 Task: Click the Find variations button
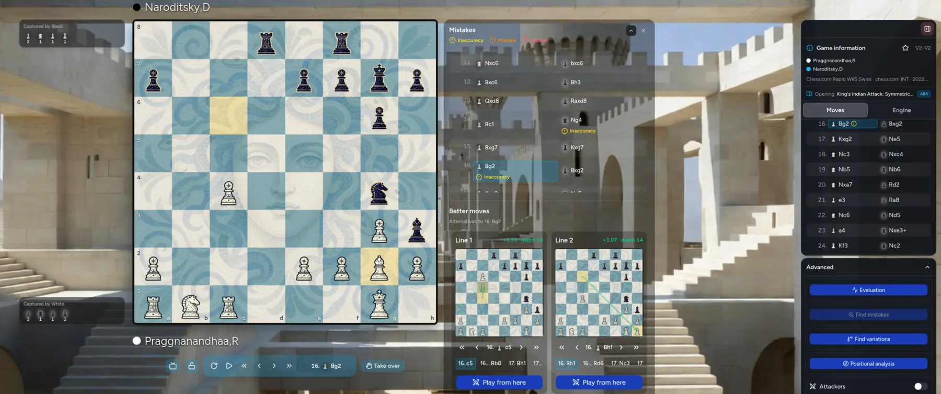click(x=868, y=339)
